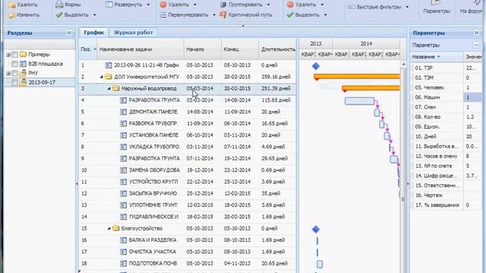Open the Быстрые фильтры dropdown arrow
This screenshot has width=486, height=273.
point(407,7)
